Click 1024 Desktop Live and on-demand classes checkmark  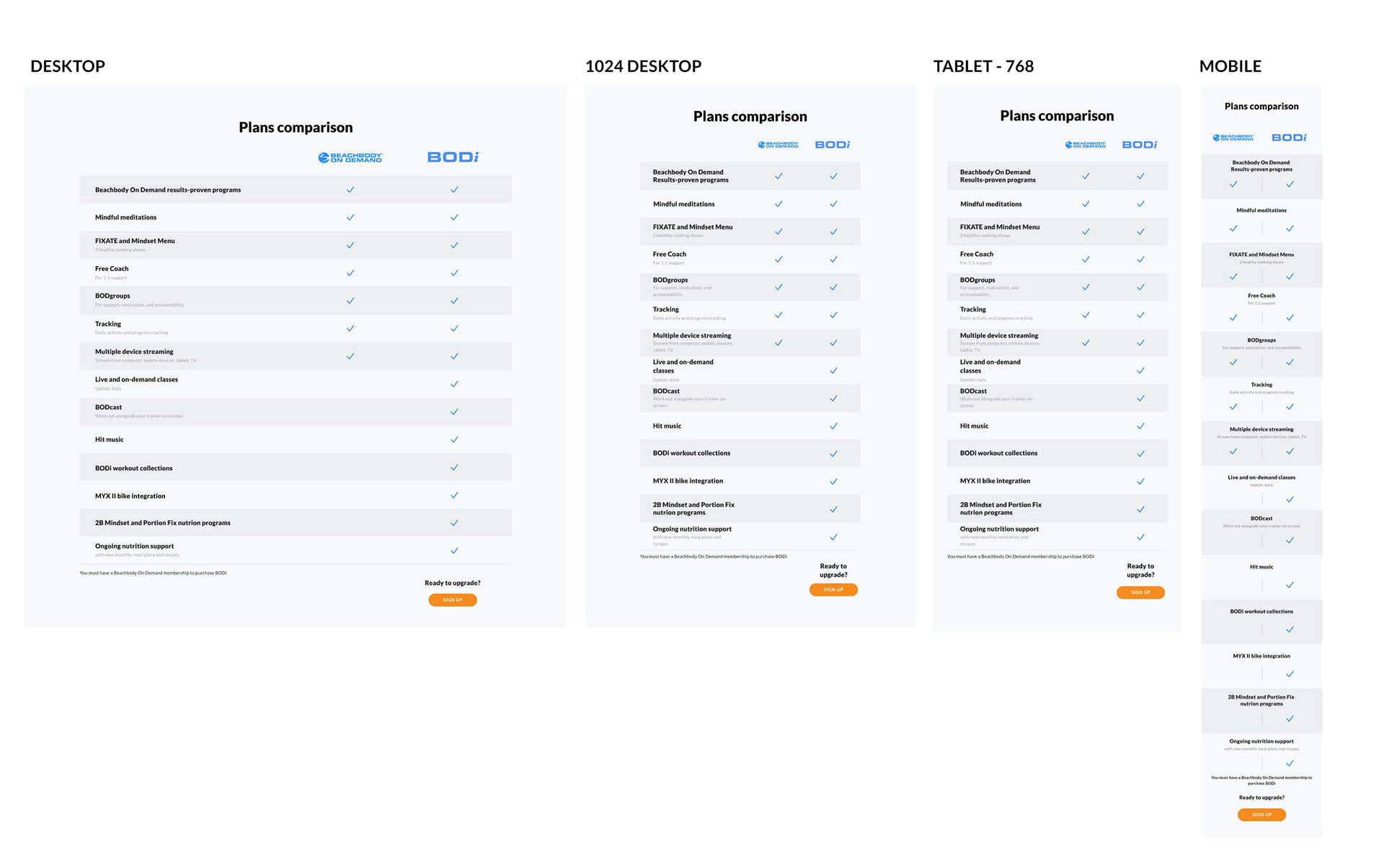833,370
